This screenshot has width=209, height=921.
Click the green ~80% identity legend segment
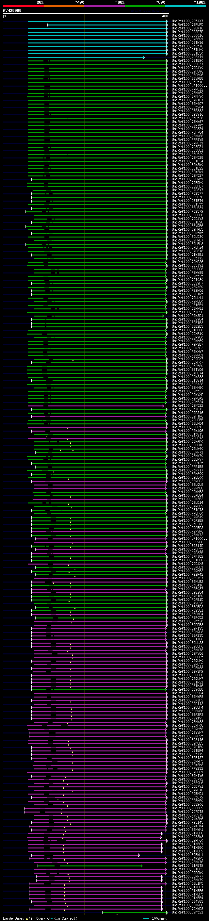[x=145, y=6]
